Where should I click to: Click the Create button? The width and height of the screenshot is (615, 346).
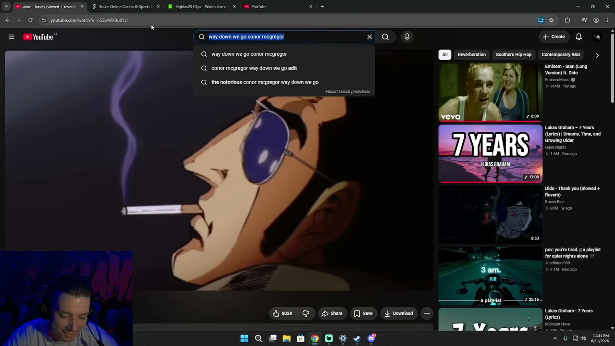click(x=553, y=37)
